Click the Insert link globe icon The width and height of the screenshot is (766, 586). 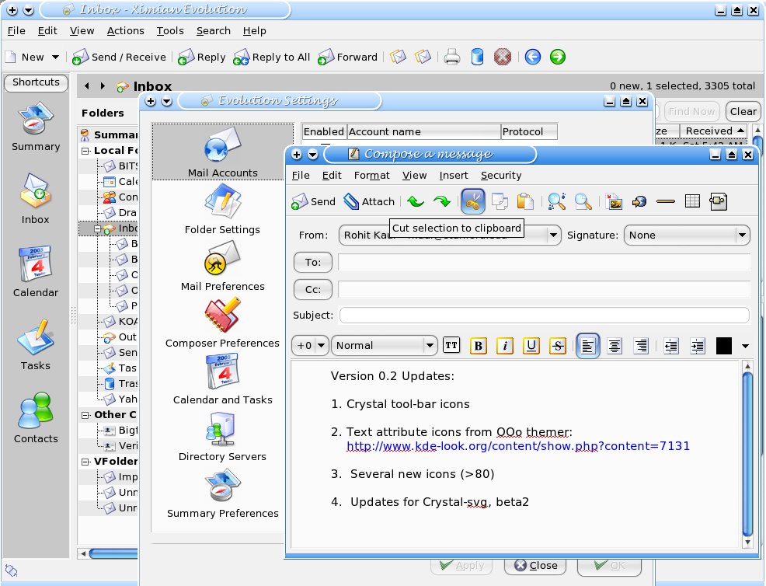coord(639,201)
